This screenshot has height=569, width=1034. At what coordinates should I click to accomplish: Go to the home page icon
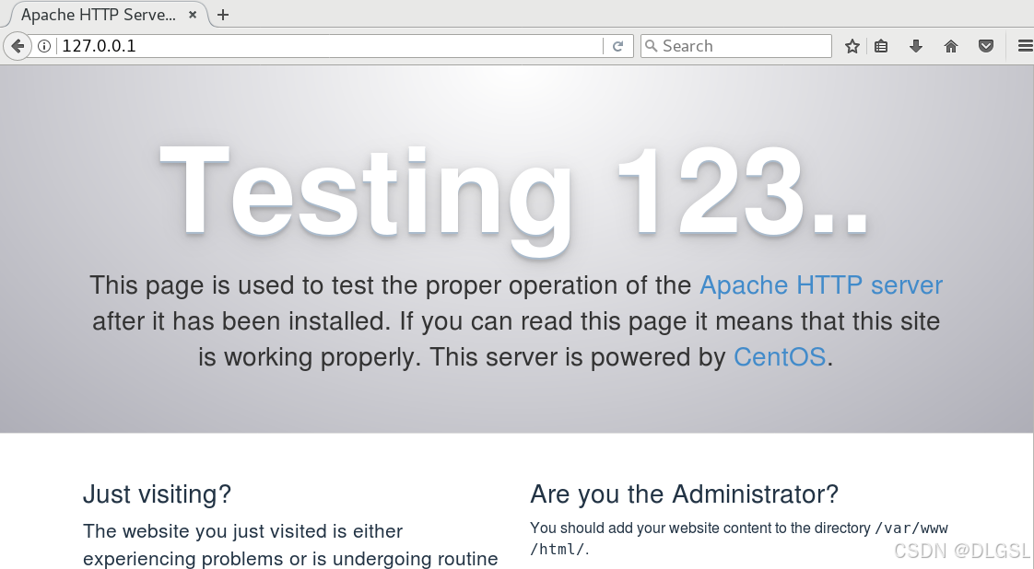coord(951,46)
